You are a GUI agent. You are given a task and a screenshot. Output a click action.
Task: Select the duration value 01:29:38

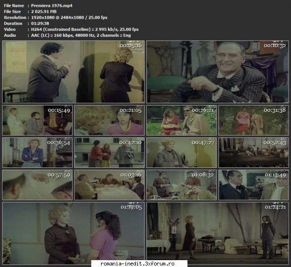point(40,24)
